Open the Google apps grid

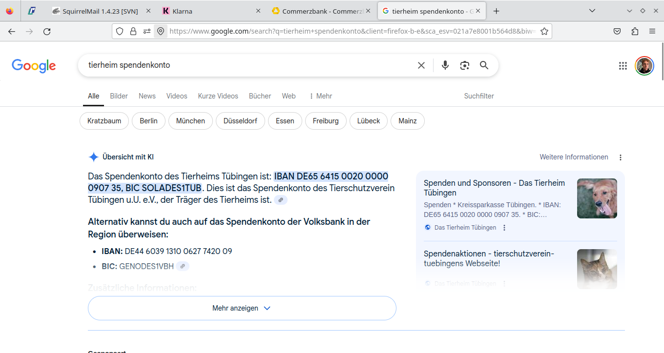click(x=622, y=65)
